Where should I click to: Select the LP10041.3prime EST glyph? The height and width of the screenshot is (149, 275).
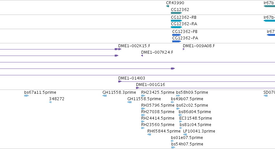click(x=185, y=134)
